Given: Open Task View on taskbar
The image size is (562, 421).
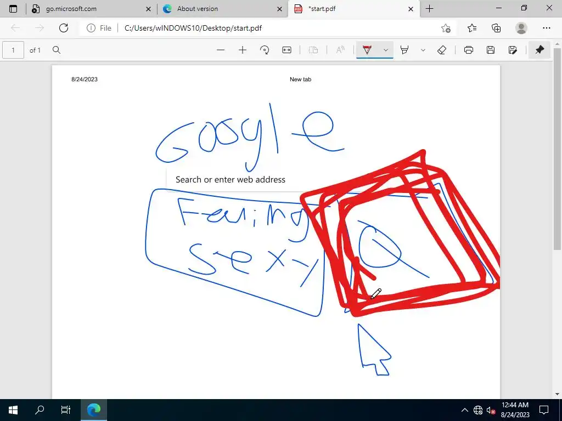Looking at the screenshot, I should (x=66, y=410).
